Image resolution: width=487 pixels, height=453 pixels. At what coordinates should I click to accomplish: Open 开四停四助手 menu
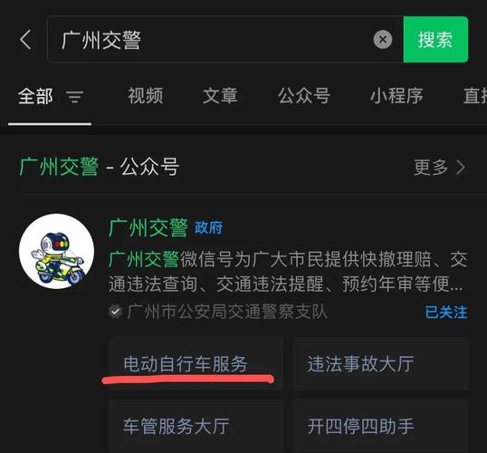[x=380, y=426]
